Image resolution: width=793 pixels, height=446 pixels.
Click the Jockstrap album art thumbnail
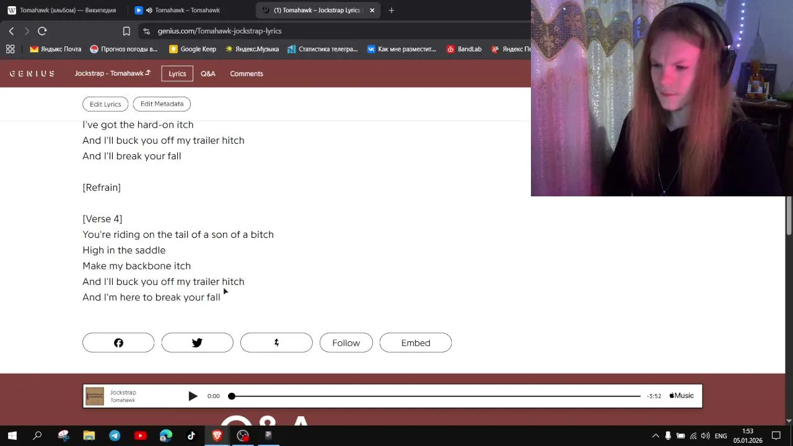pos(95,396)
